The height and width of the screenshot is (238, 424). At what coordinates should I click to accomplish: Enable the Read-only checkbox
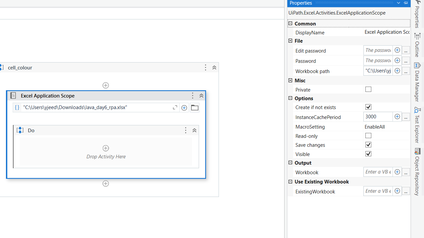pos(368,135)
